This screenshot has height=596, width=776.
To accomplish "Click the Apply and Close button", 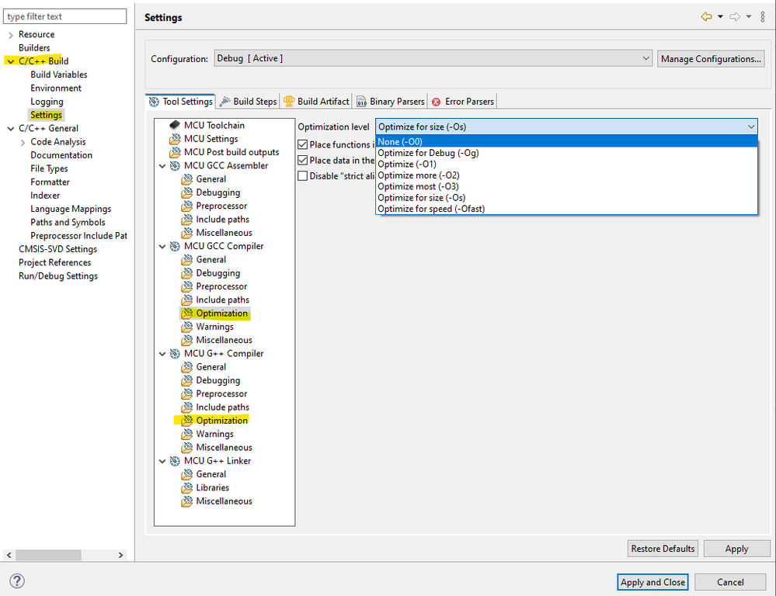I will (x=652, y=582).
